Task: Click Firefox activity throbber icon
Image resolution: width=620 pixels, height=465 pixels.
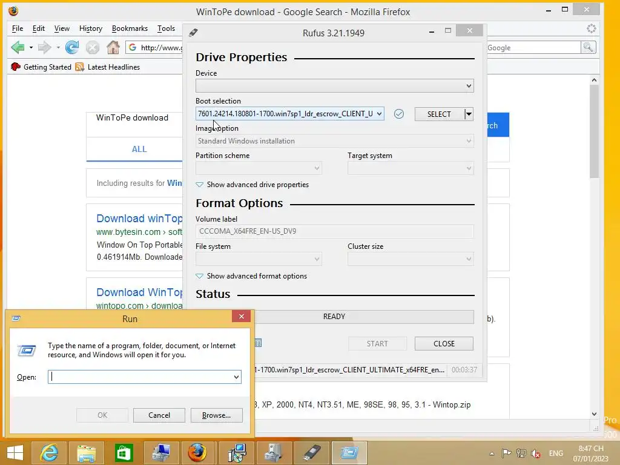Action: pyautogui.click(x=591, y=28)
